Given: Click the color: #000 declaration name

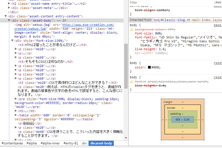Looking at the screenshot, I should click(139, 67).
